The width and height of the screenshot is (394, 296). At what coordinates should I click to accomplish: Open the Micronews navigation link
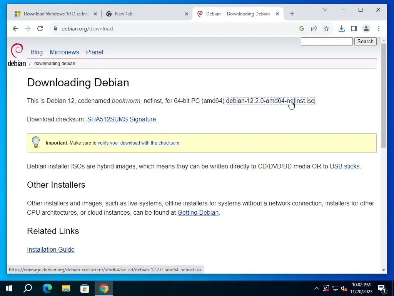tap(64, 52)
